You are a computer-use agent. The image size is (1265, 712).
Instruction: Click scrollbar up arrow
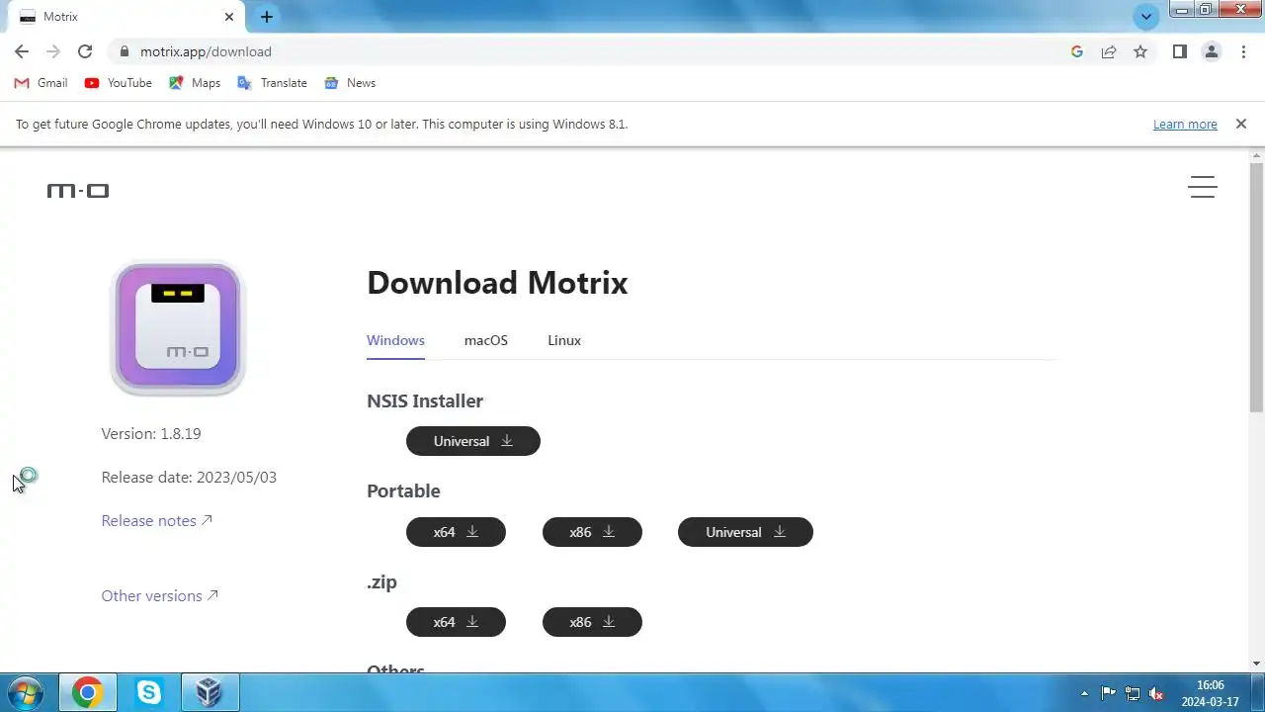pyautogui.click(x=1256, y=156)
